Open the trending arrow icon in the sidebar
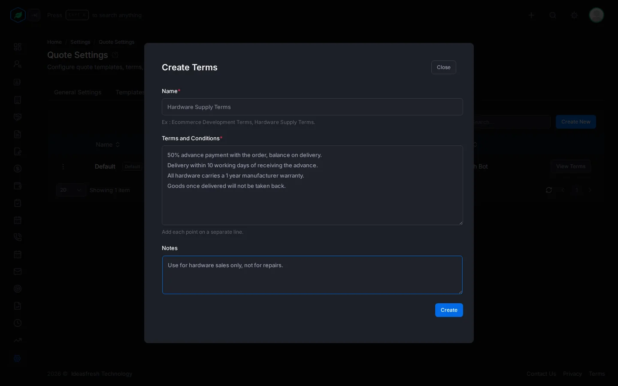618x386 pixels. [x=18, y=340]
